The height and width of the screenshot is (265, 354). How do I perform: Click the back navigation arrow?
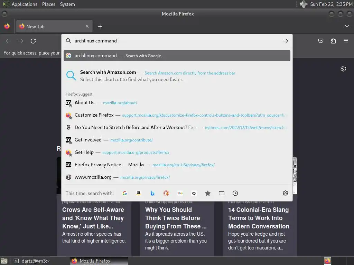pos(8,41)
